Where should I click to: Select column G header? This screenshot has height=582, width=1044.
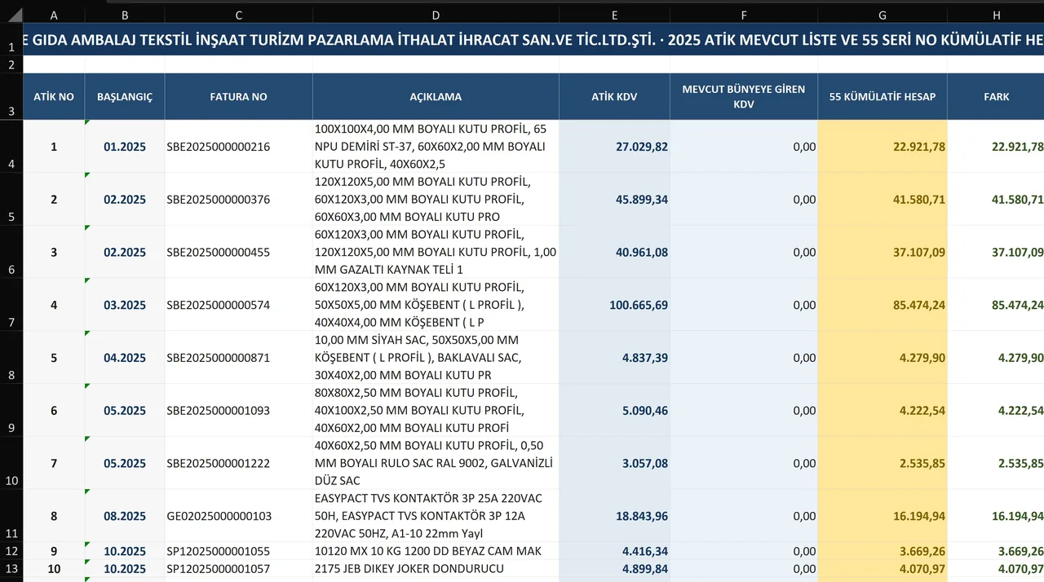click(x=883, y=15)
